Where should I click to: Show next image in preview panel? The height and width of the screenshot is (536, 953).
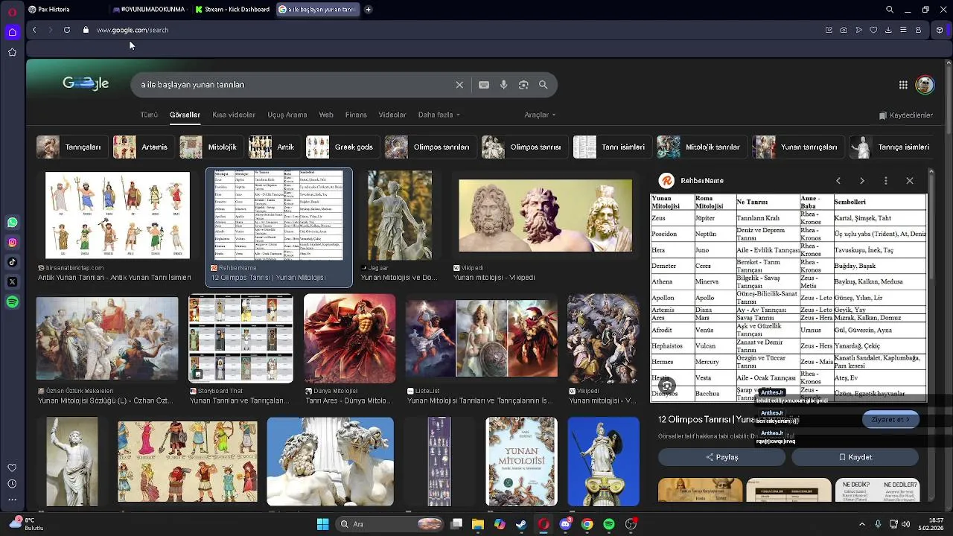[862, 181]
